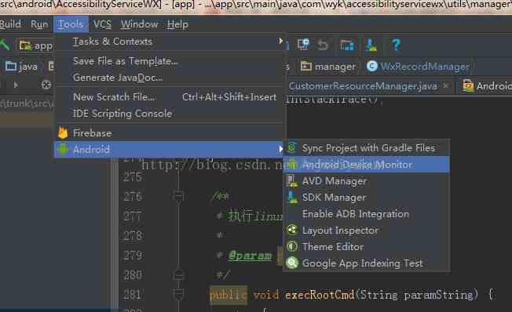Click the make project hammer icon
This screenshot has width=512, height=312.
[5, 45]
